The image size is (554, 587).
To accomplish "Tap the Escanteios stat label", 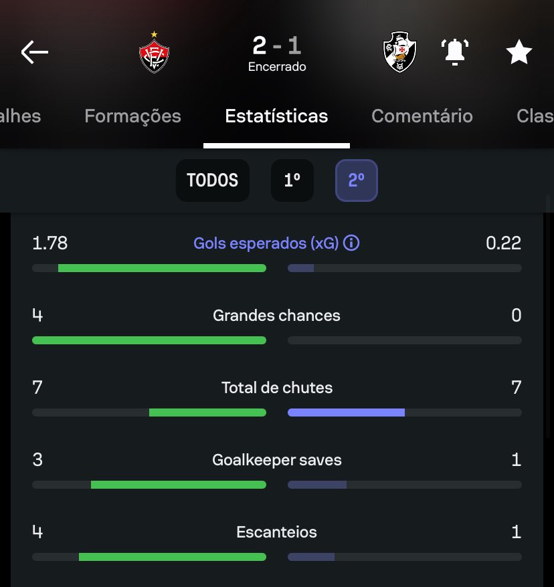I will pos(276,532).
